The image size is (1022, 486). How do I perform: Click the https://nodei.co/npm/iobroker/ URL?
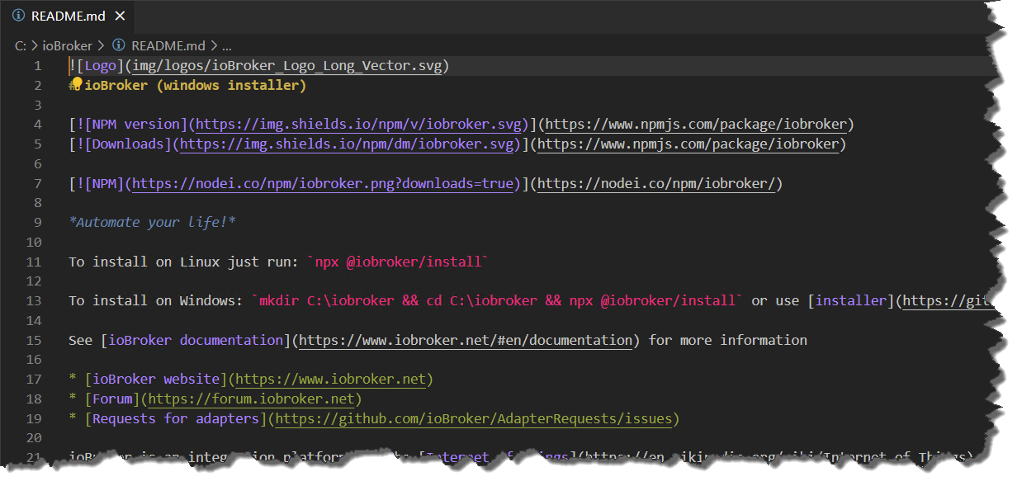656,183
